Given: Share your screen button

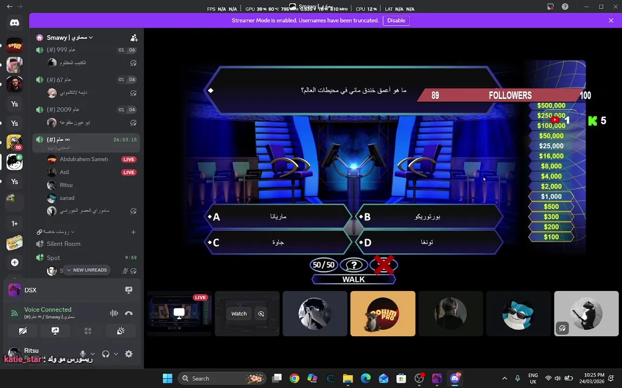Looking at the screenshot, I should (x=55, y=330).
